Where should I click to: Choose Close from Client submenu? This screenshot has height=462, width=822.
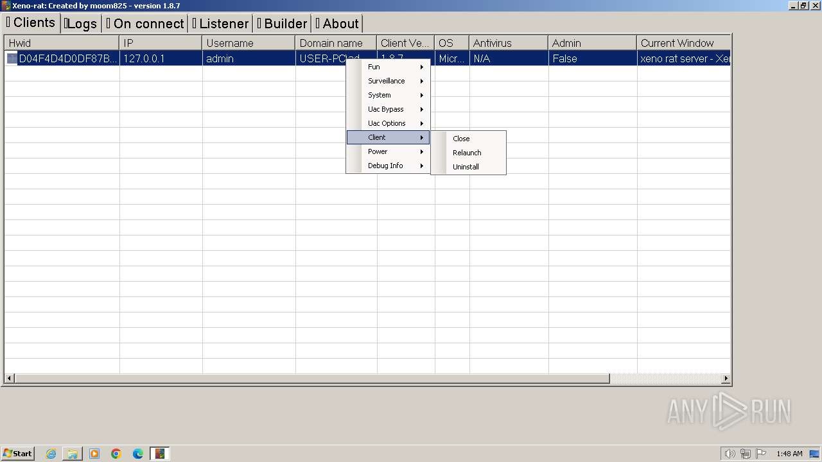click(x=468, y=139)
